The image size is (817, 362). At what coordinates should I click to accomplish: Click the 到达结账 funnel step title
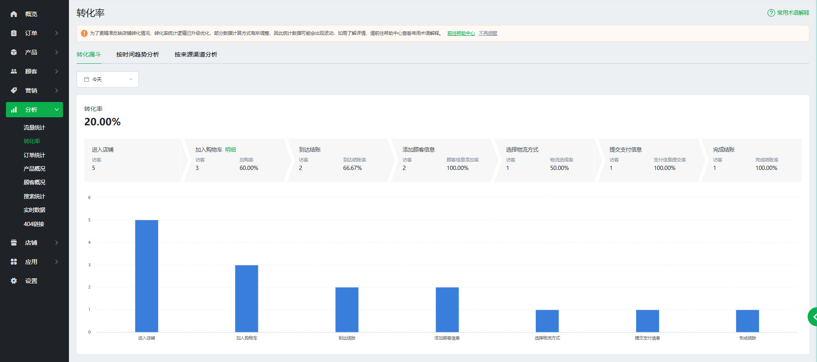[310, 150]
